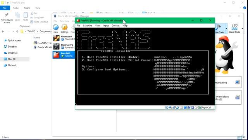Open Settings in VirtualBox Manager toolbar
This screenshot has height=140, width=248.
point(64,29)
